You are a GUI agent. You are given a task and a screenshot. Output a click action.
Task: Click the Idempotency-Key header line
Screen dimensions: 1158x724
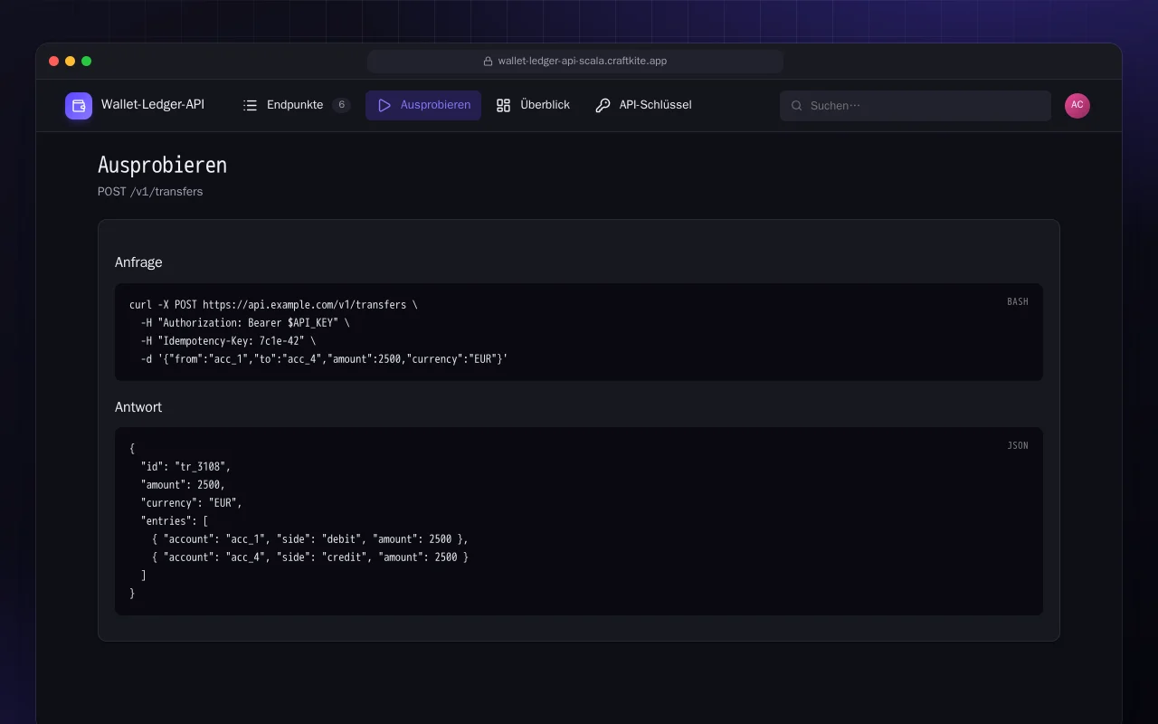[229, 341]
